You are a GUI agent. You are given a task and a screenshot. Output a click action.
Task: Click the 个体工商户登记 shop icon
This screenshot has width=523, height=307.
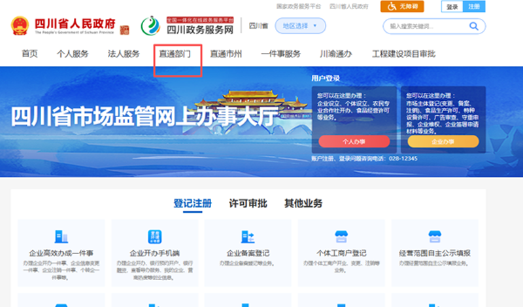(341, 236)
